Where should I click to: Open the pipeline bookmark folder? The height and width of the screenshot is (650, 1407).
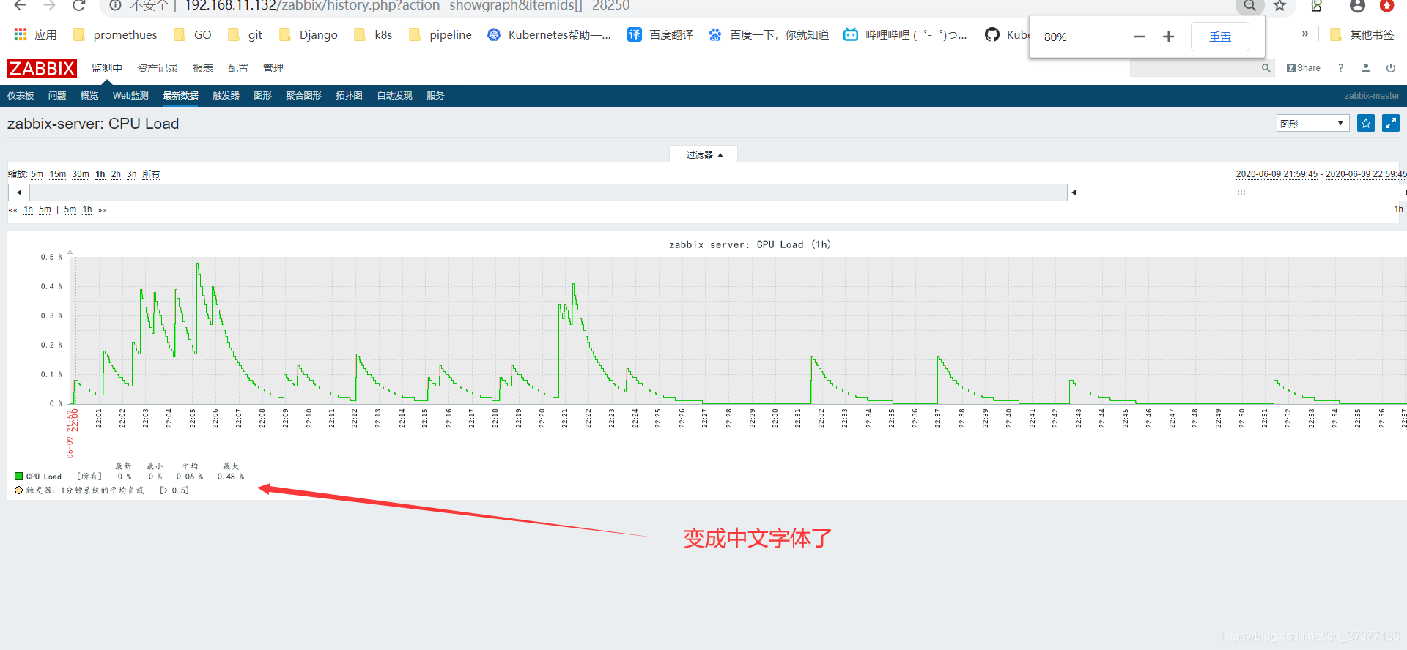click(440, 34)
